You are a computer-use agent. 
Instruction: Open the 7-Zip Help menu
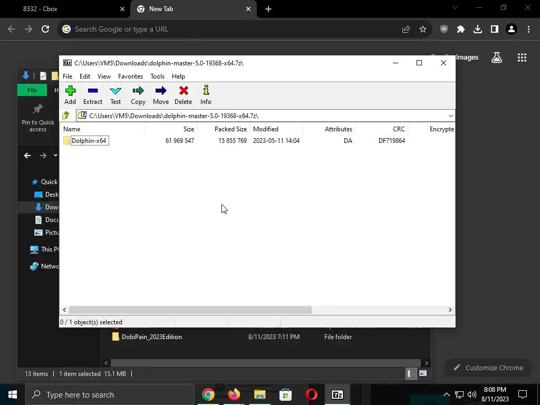(x=178, y=76)
